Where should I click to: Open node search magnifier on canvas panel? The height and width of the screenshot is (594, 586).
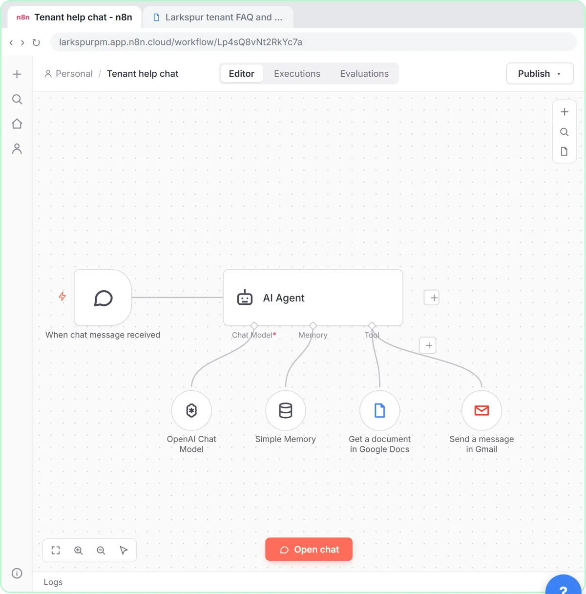coord(565,132)
